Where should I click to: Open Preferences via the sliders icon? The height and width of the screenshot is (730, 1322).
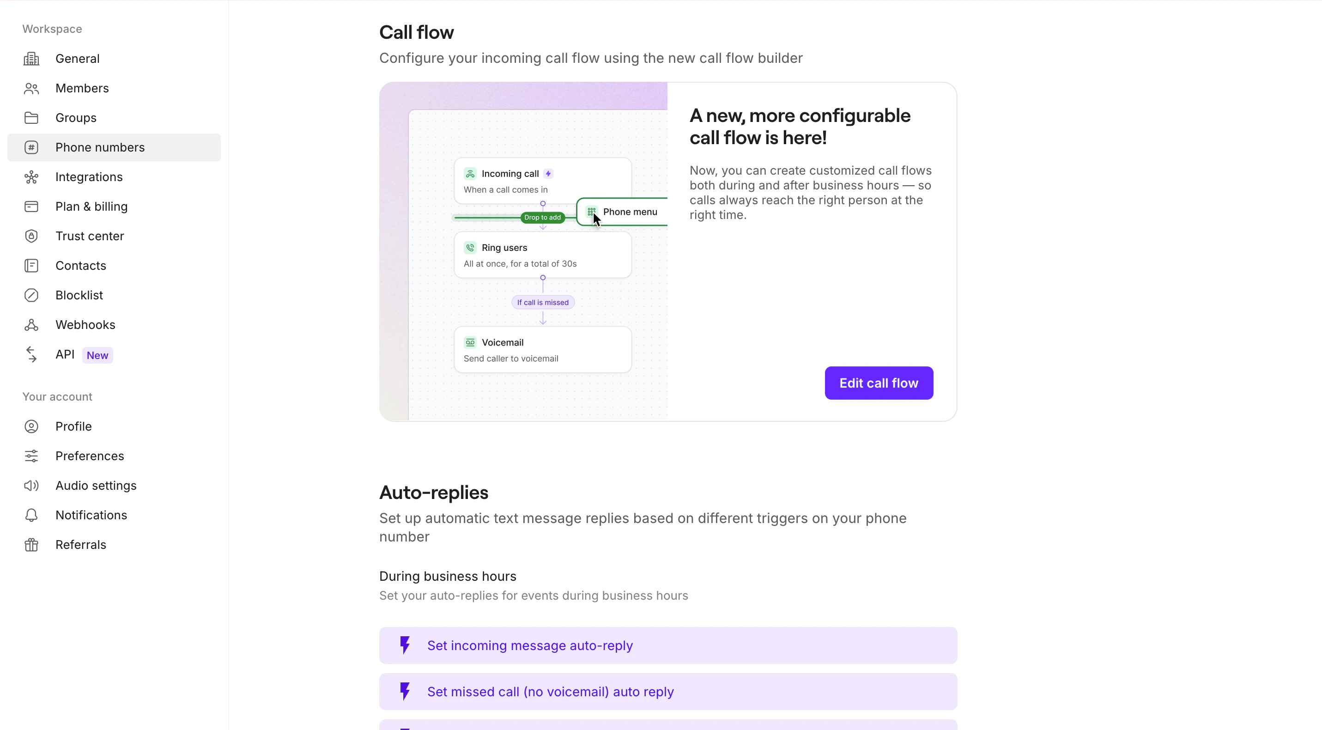(x=31, y=456)
